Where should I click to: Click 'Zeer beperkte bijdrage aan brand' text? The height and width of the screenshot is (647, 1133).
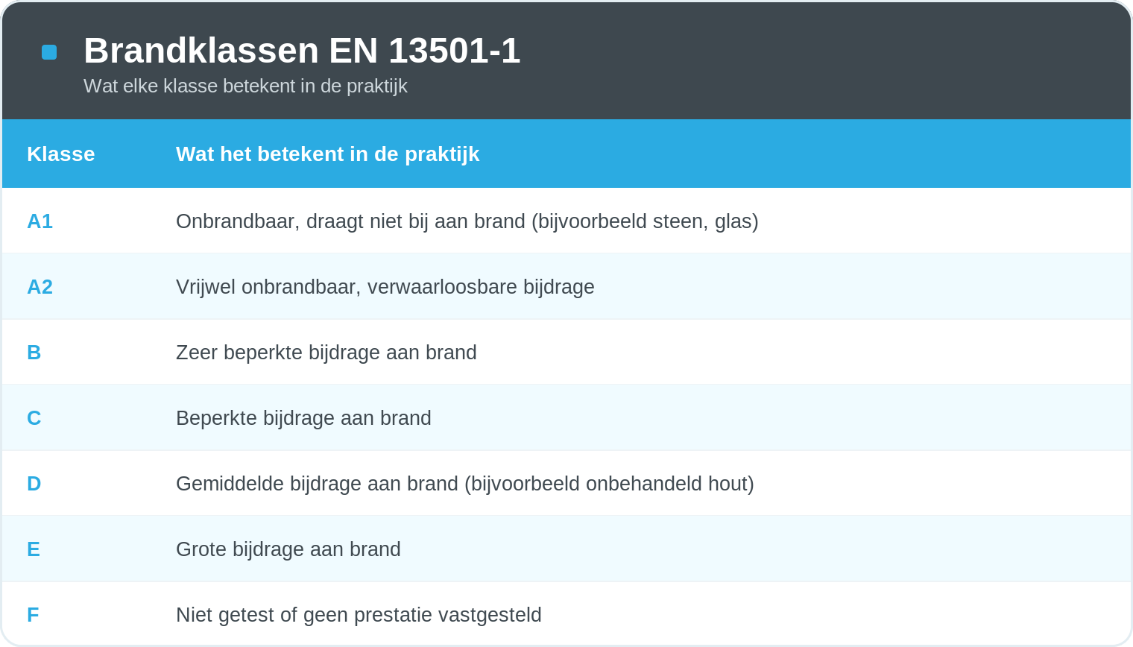[x=326, y=353]
